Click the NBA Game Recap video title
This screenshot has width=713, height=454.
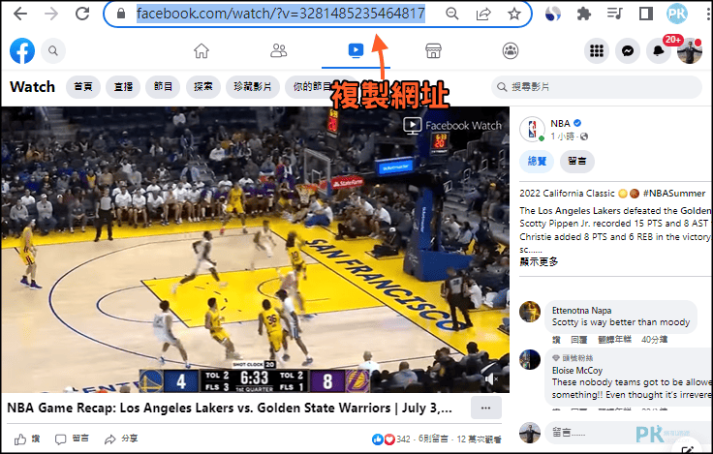coord(230,408)
